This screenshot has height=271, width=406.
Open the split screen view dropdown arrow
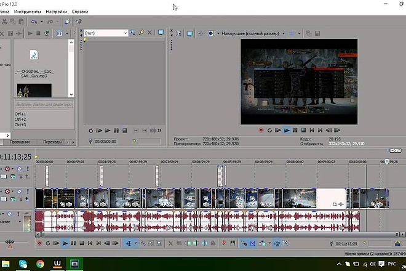[218, 33]
